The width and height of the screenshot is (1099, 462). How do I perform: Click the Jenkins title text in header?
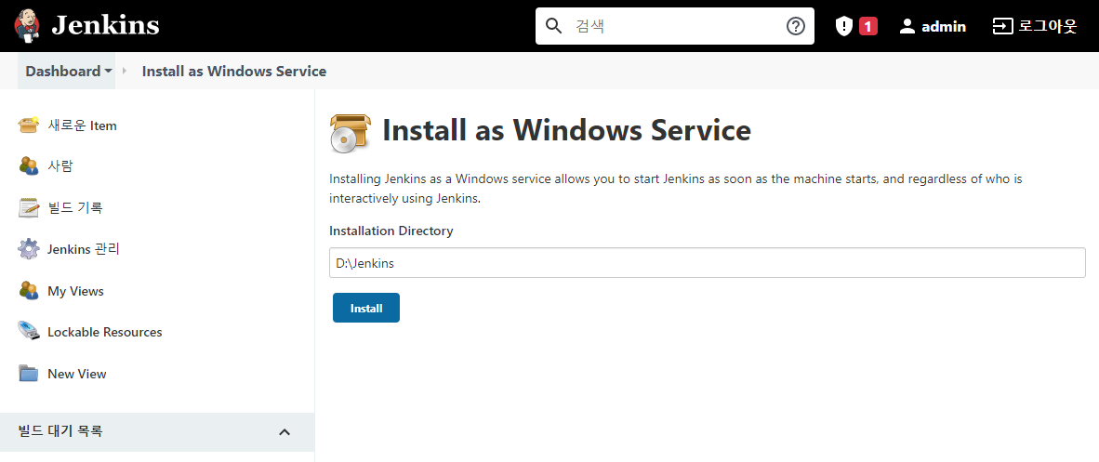tap(106, 26)
